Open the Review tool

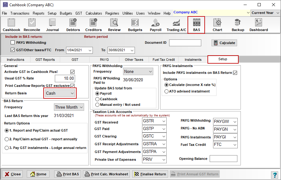pyautogui.click(x=114, y=25)
